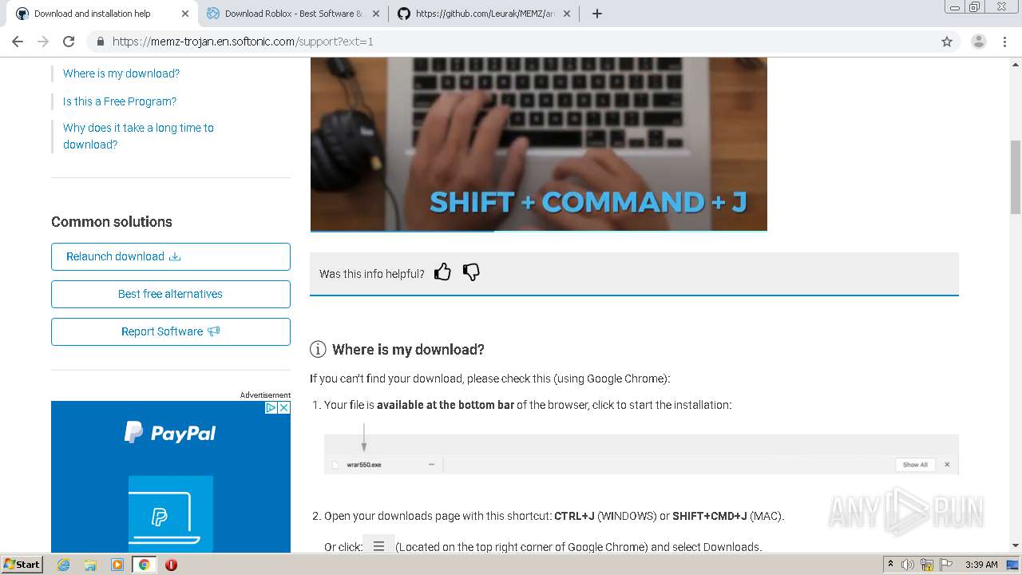This screenshot has height=575, width=1022.
Task: Click the 'Where is my download?' heading
Action: pyautogui.click(x=408, y=350)
